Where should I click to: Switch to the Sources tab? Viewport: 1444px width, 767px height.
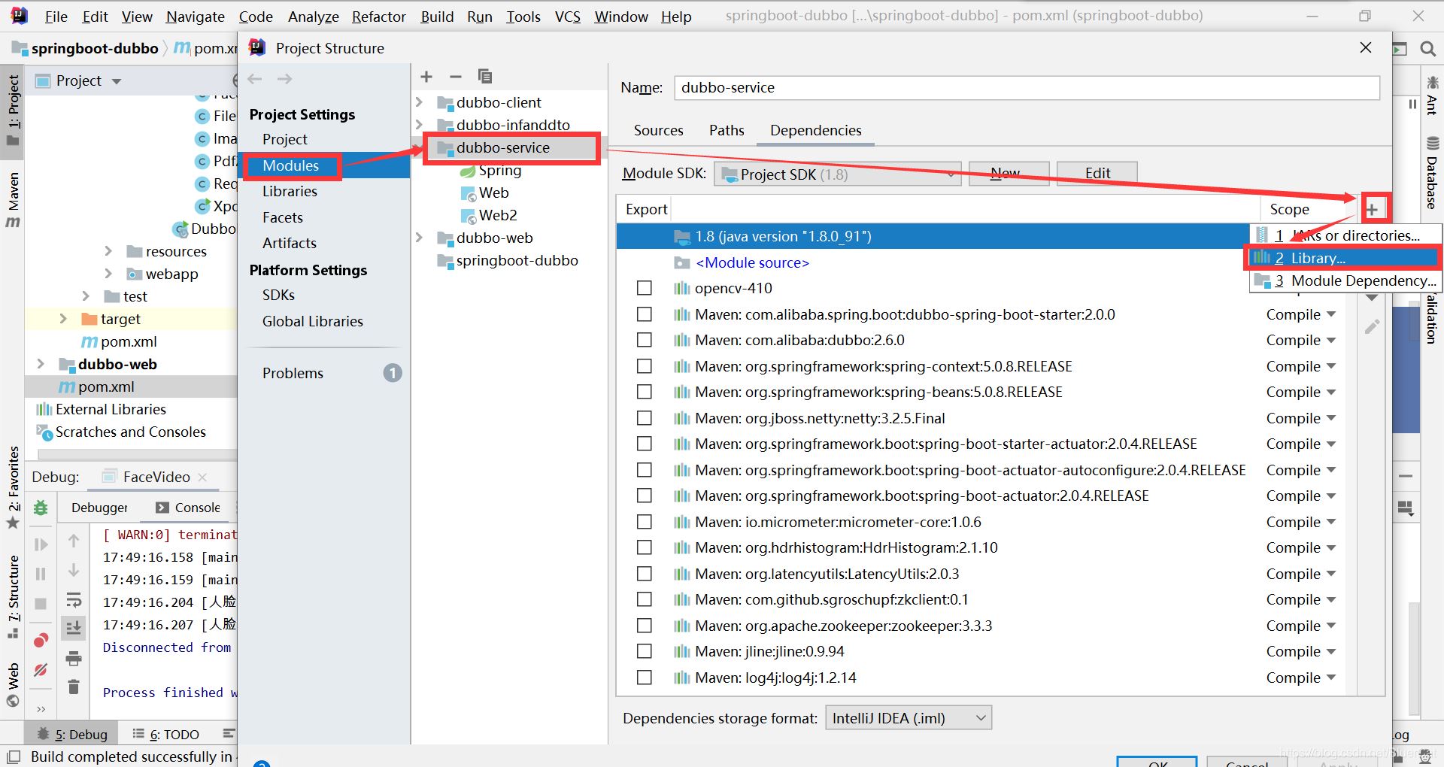(658, 130)
